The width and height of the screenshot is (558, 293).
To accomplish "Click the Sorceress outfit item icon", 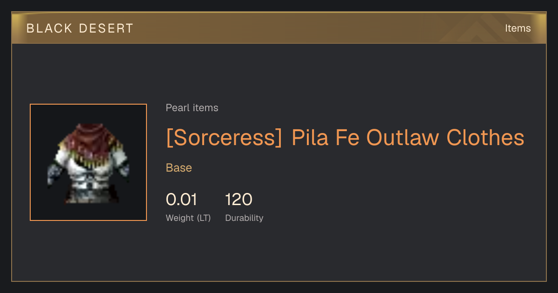I will (88, 163).
